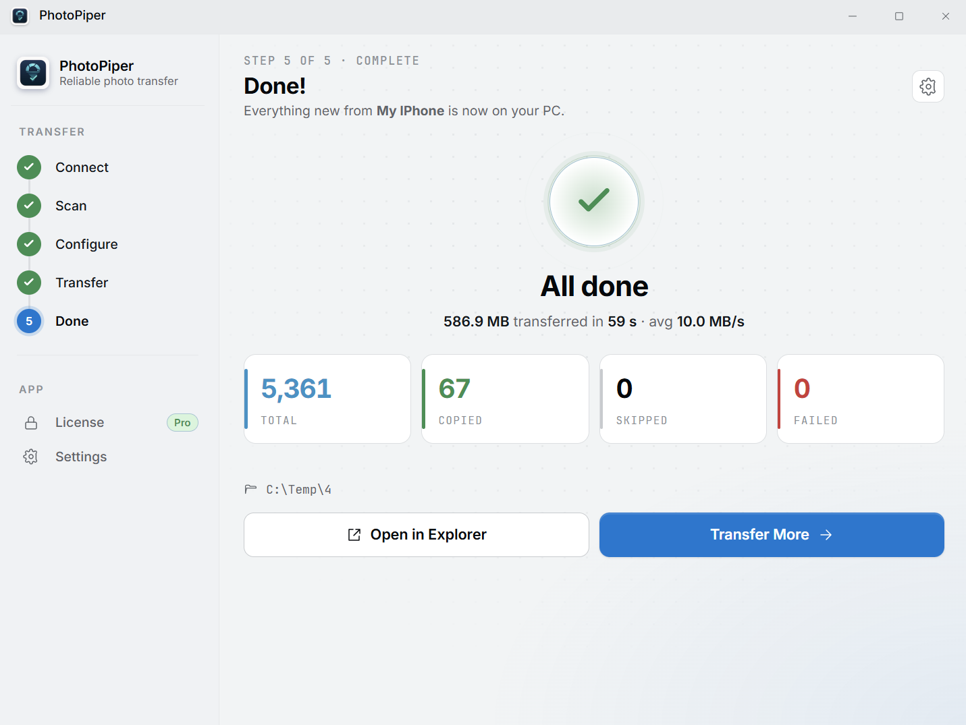The height and width of the screenshot is (725, 966).
Task: Click the blue step 5 circle
Action: pos(29,321)
